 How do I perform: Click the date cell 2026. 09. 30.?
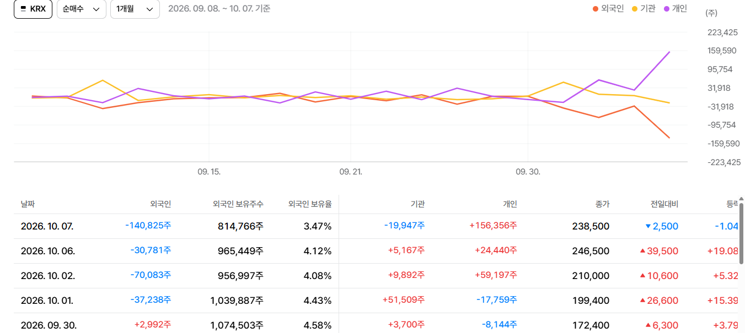(x=47, y=325)
